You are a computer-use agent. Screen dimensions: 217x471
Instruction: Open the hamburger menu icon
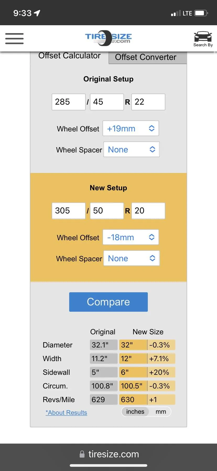[14, 38]
